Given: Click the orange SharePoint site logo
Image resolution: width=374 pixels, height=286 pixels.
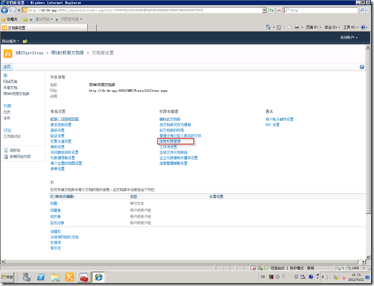Looking at the screenshot, I should click(7, 53).
